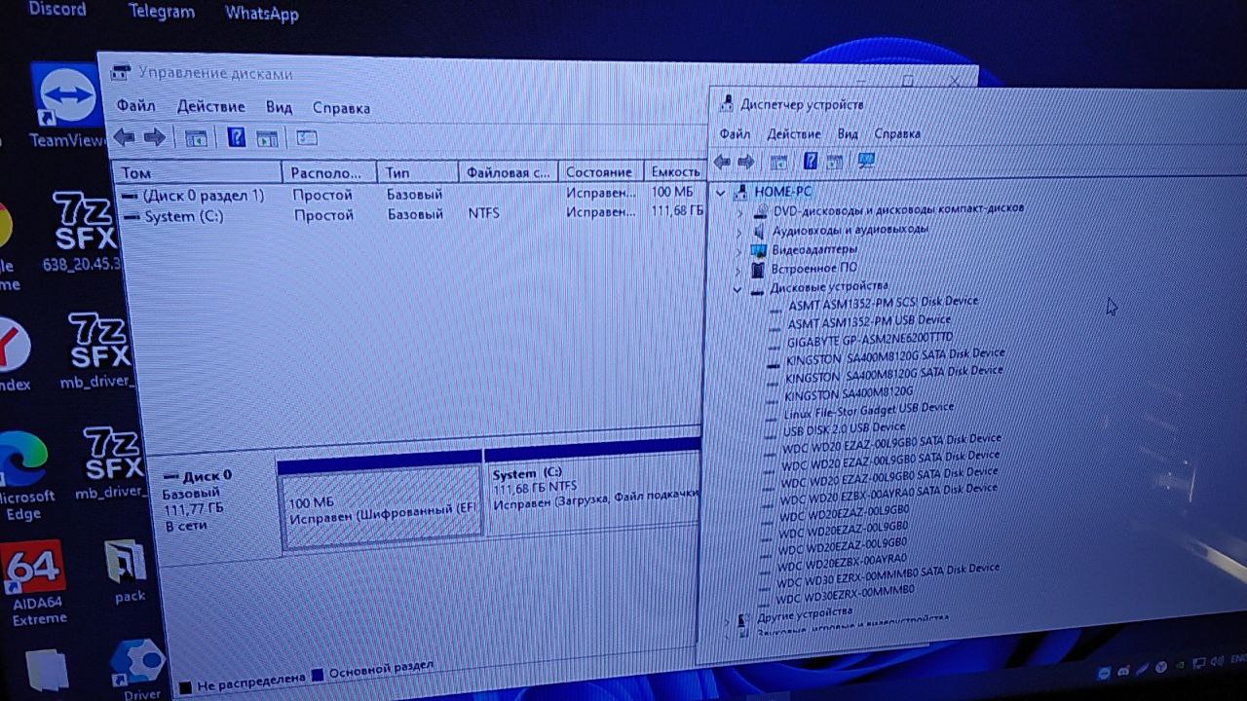Toggle console tree icon in Disk Management toolbar
Image resolution: width=1247 pixels, height=701 pixels.
196,138
